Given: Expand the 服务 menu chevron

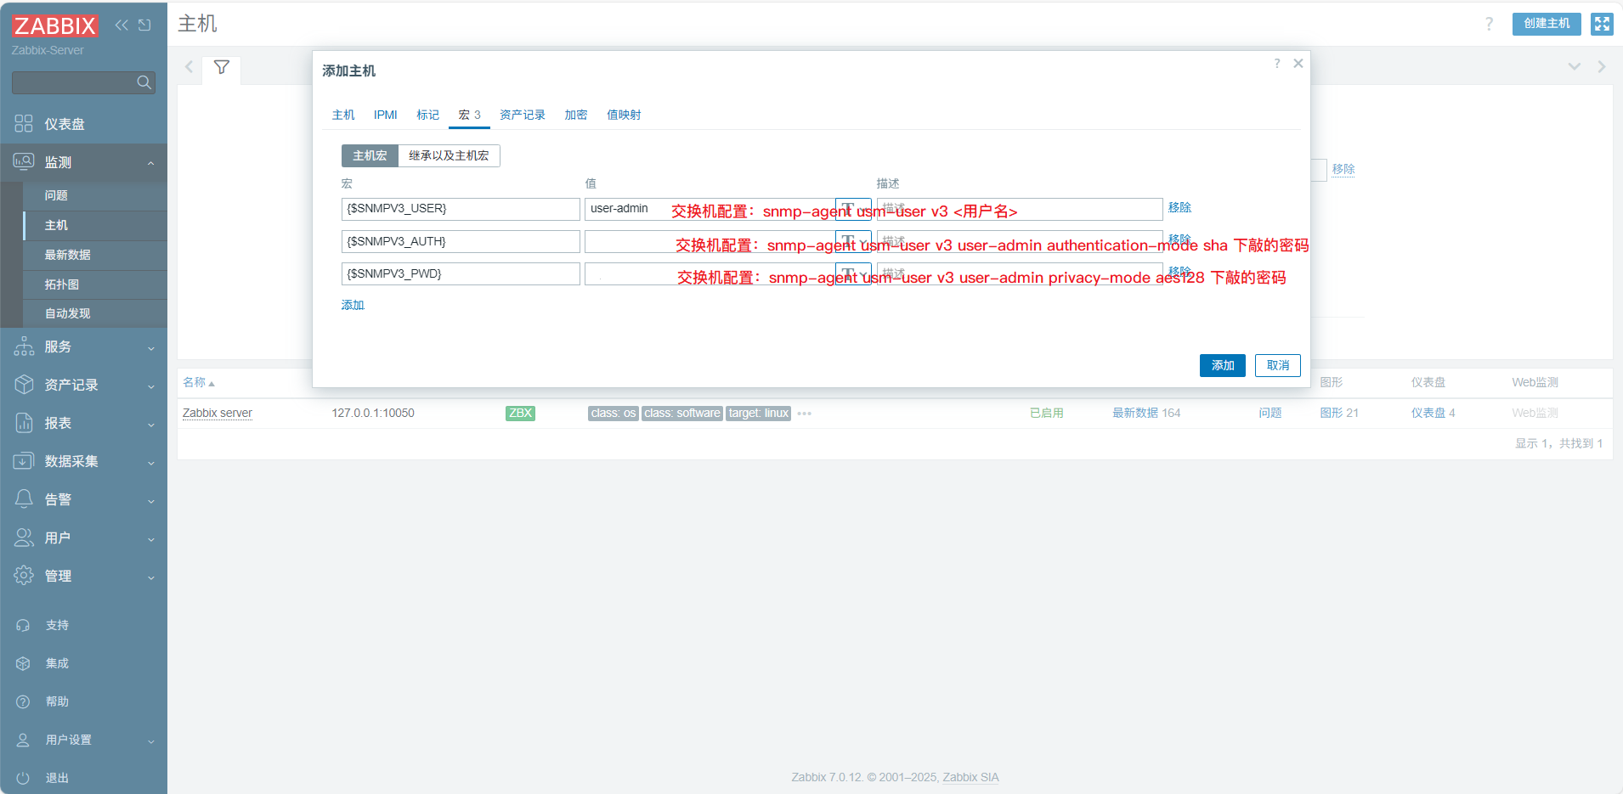Looking at the screenshot, I should pyautogui.click(x=151, y=348).
